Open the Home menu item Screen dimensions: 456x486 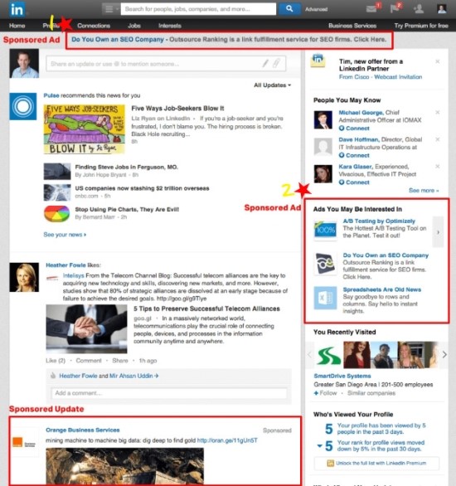coord(17,26)
